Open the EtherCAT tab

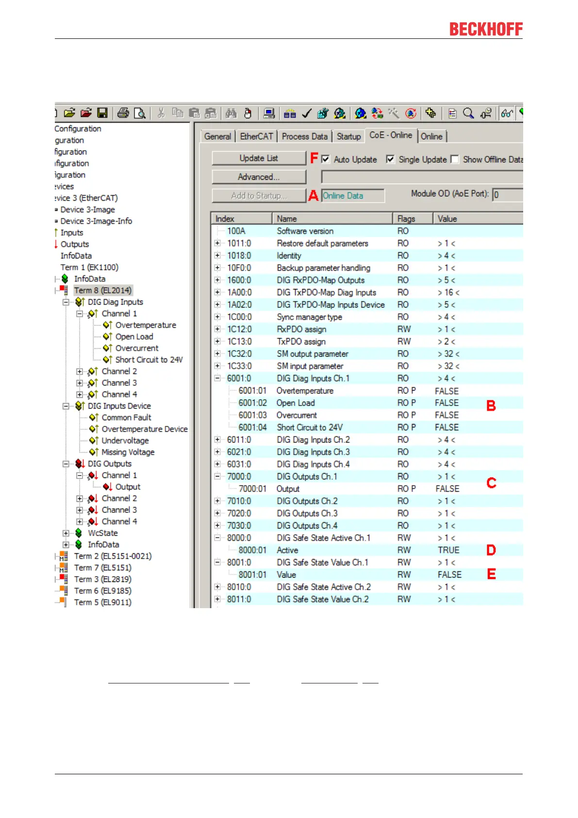tap(256, 136)
